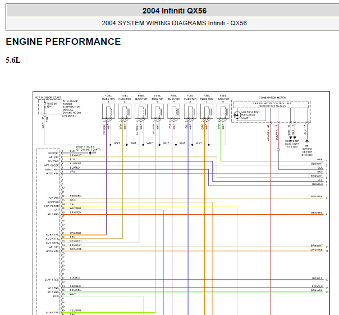Click the '5.6L' heading
Viewport: 339px width, 315px height.
click(13, 60)
